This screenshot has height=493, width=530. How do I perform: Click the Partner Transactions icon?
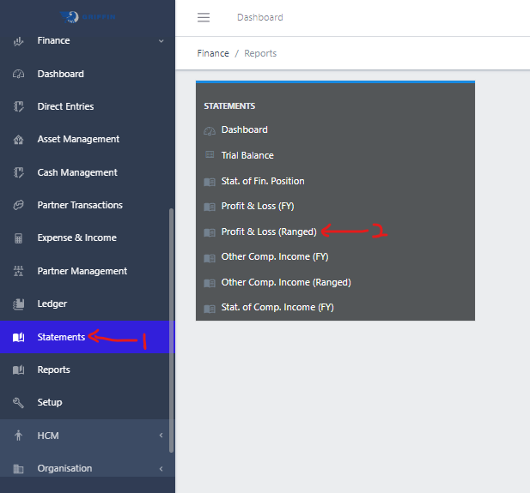18,206
